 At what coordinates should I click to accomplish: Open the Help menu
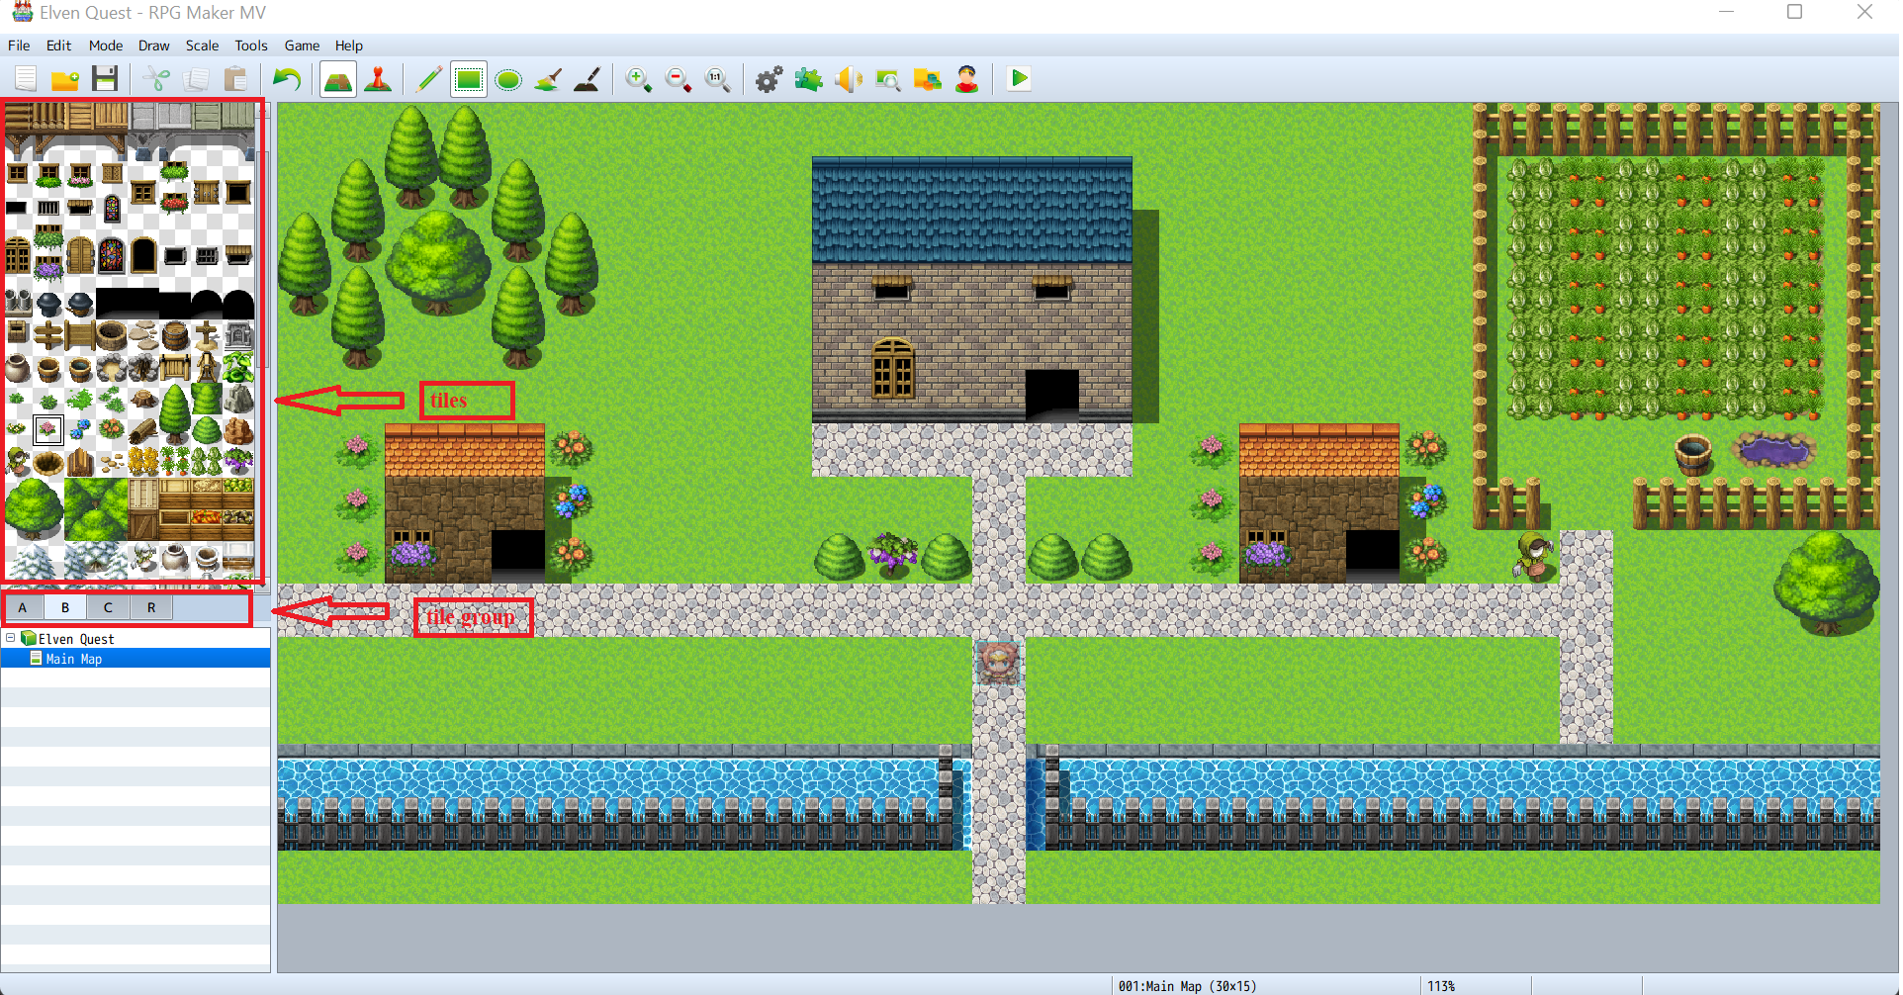coord(348,45)
